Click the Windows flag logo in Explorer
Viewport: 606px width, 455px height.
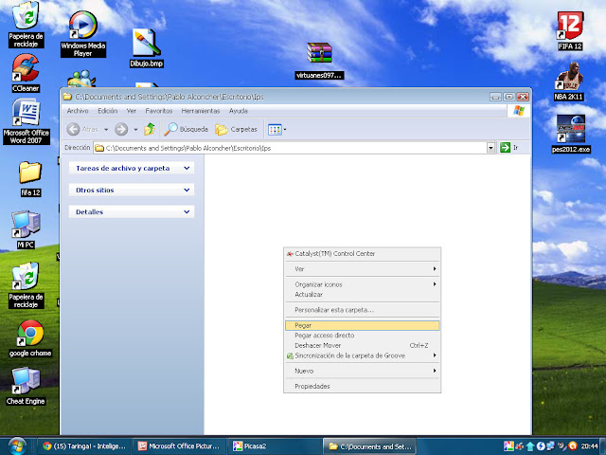coord(519,111)
